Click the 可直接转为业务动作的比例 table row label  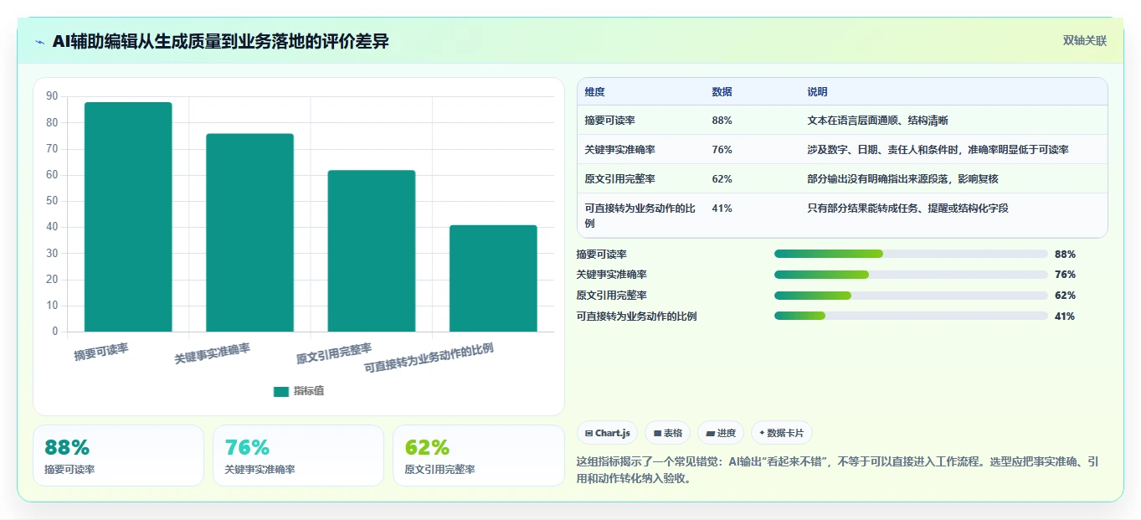pyautogui.click(x=640, y=216)
